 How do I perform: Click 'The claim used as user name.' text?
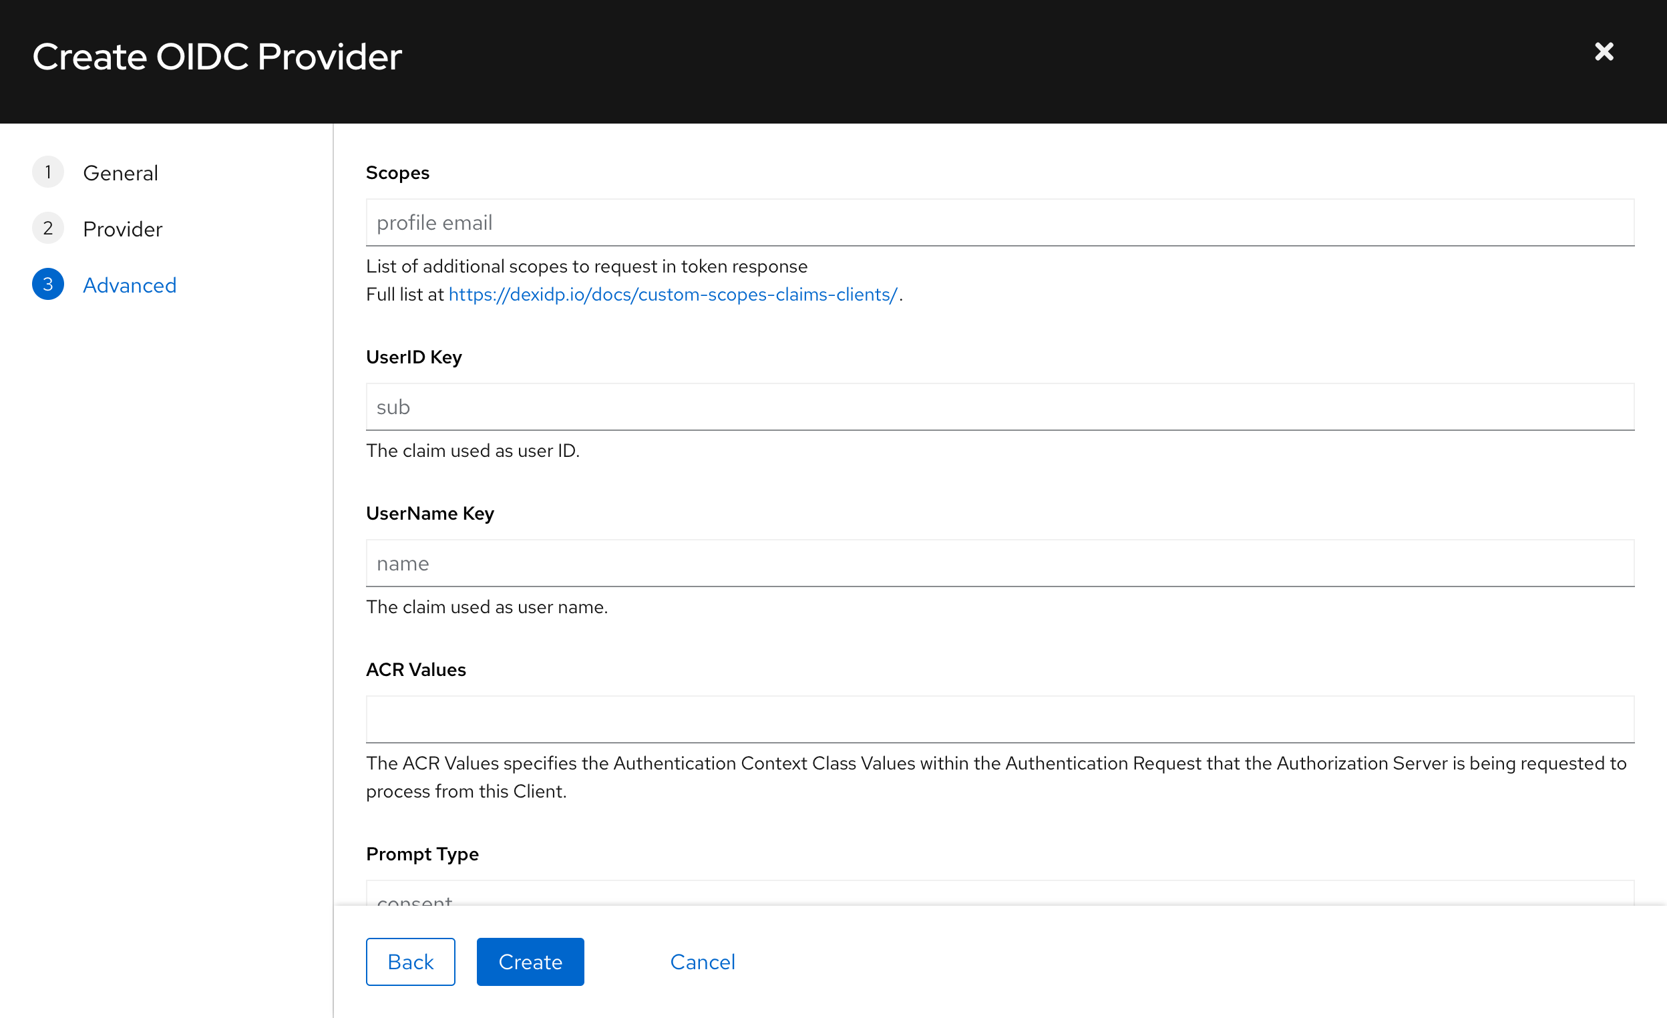(487, 607)
